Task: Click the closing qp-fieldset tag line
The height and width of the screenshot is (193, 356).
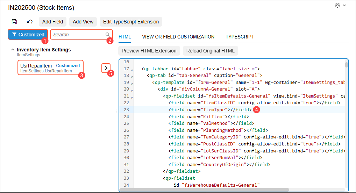Action: [x=182, y=171]
